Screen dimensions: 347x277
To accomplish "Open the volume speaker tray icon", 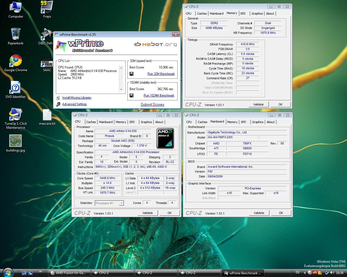I will 332,273.
